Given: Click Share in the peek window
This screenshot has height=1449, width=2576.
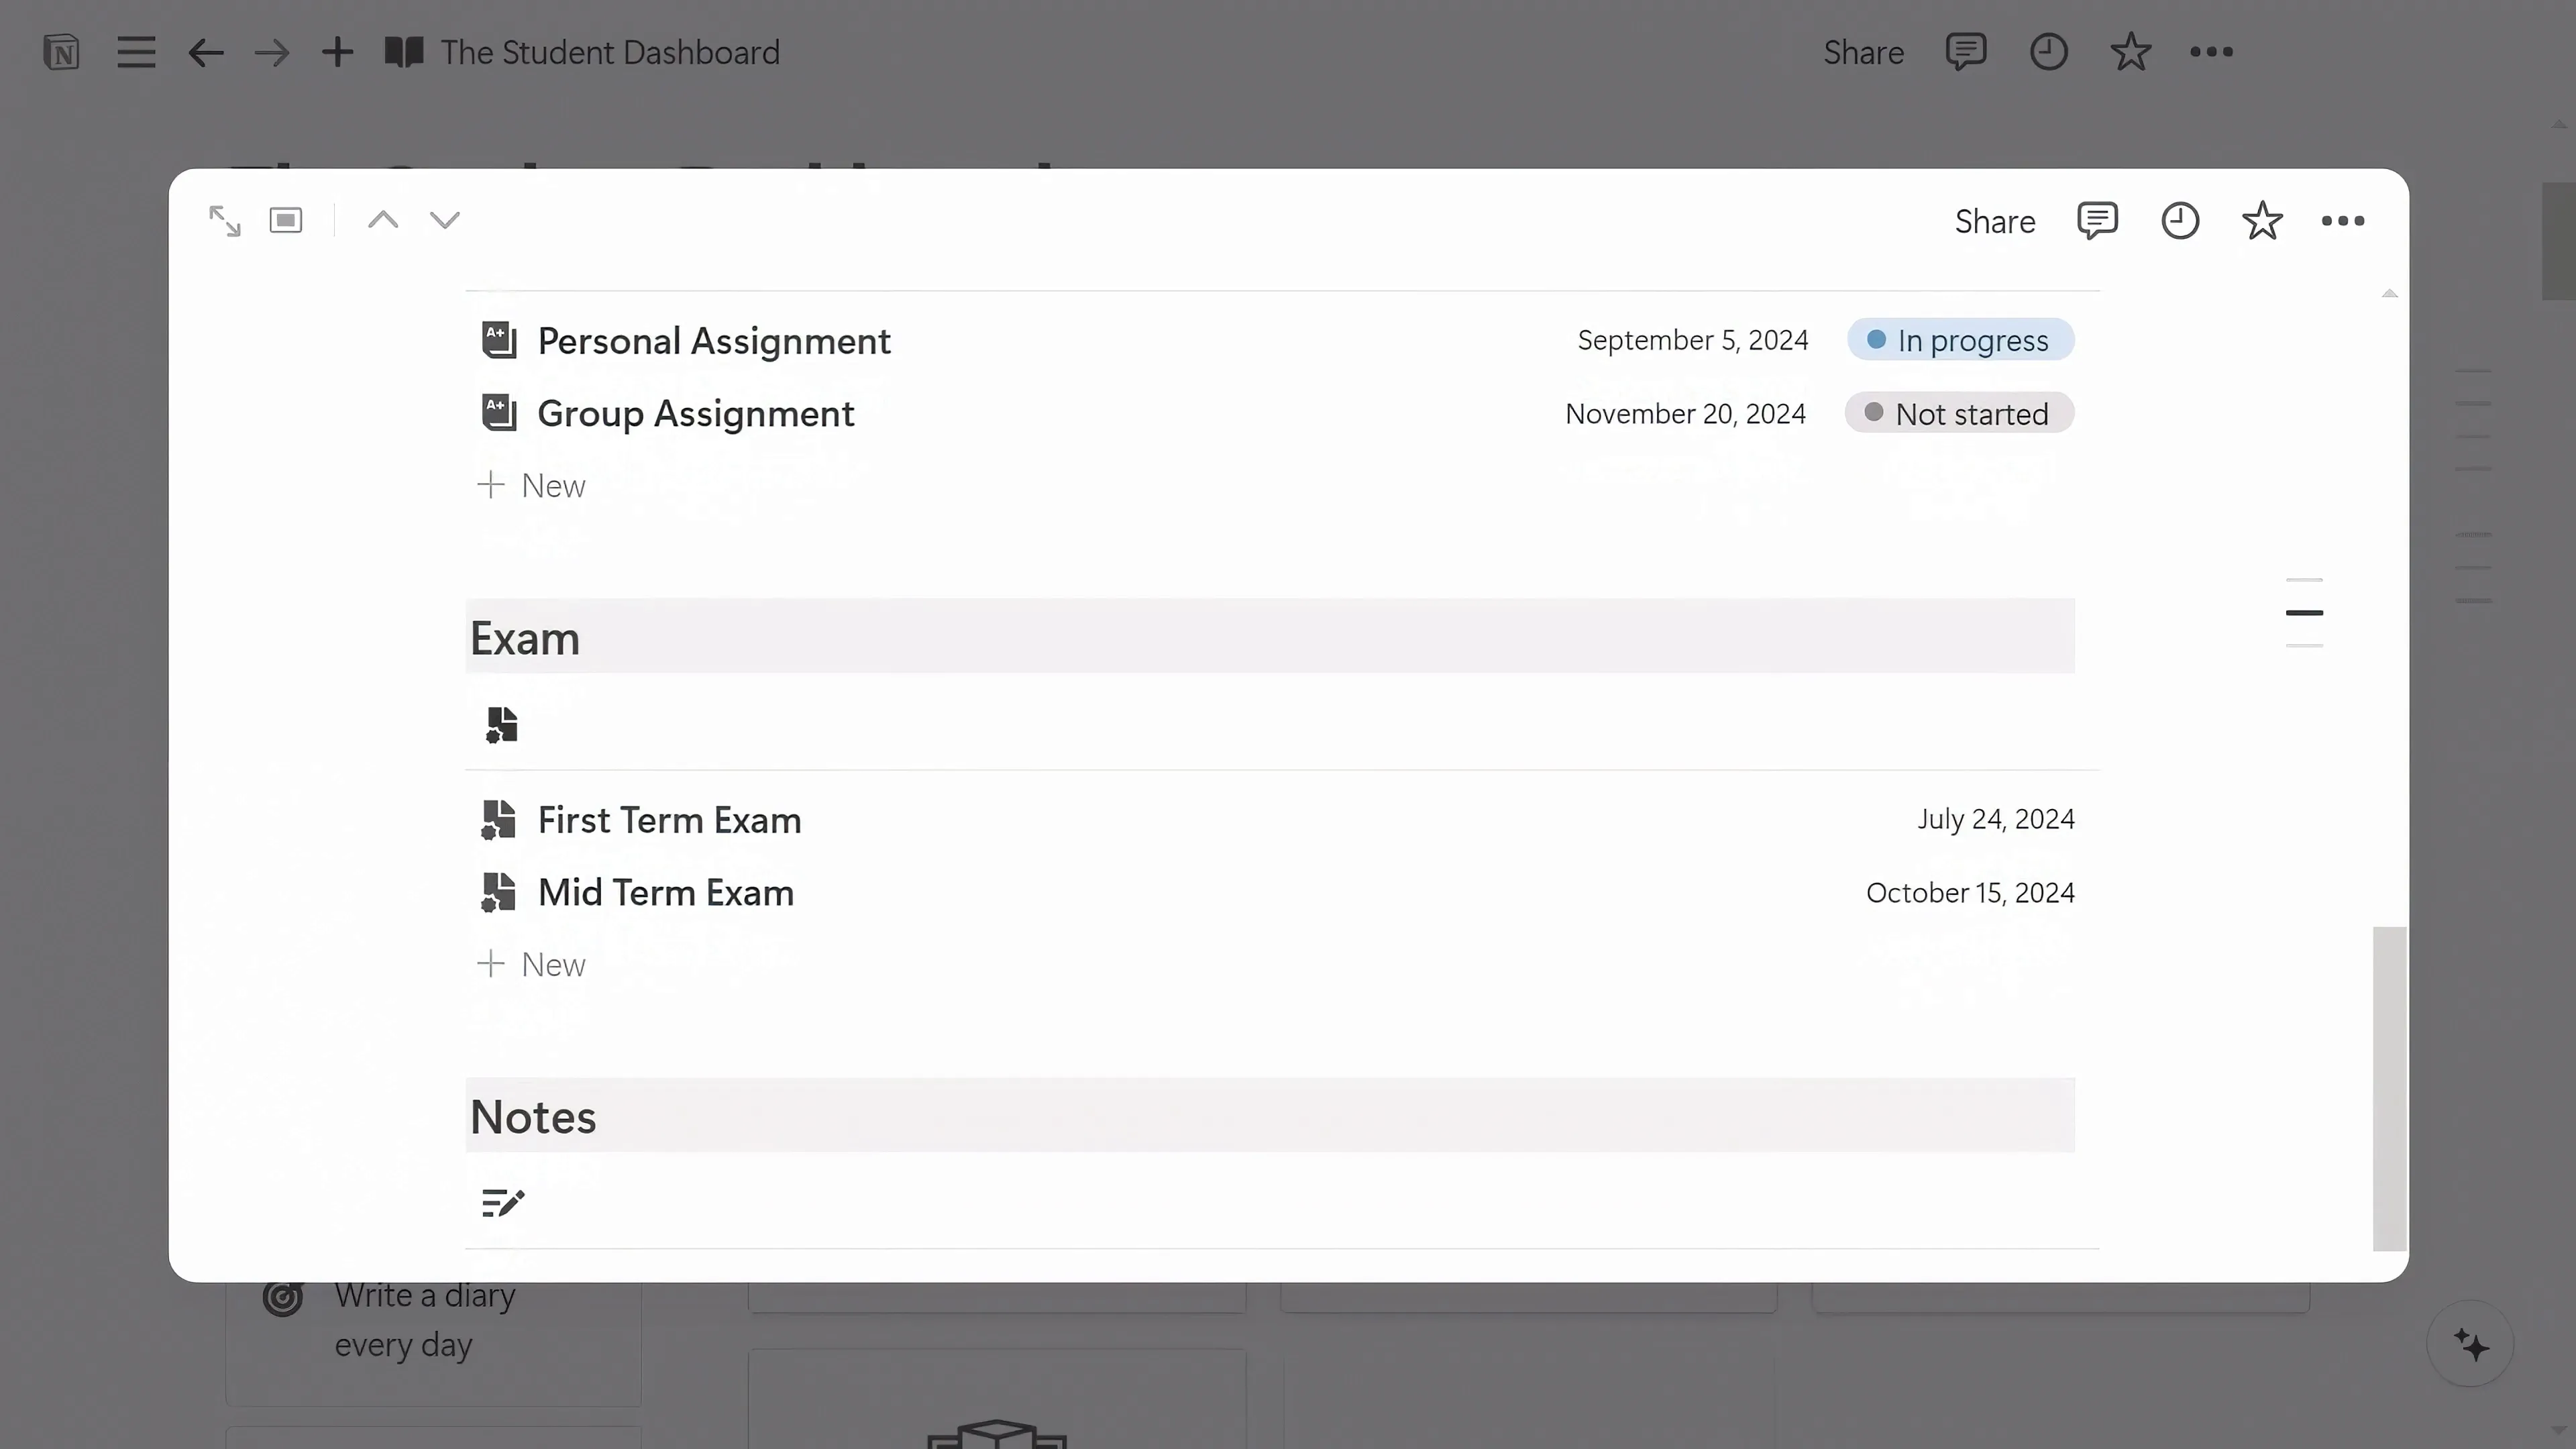Looking at the screenshot, I should [1995, 221].
